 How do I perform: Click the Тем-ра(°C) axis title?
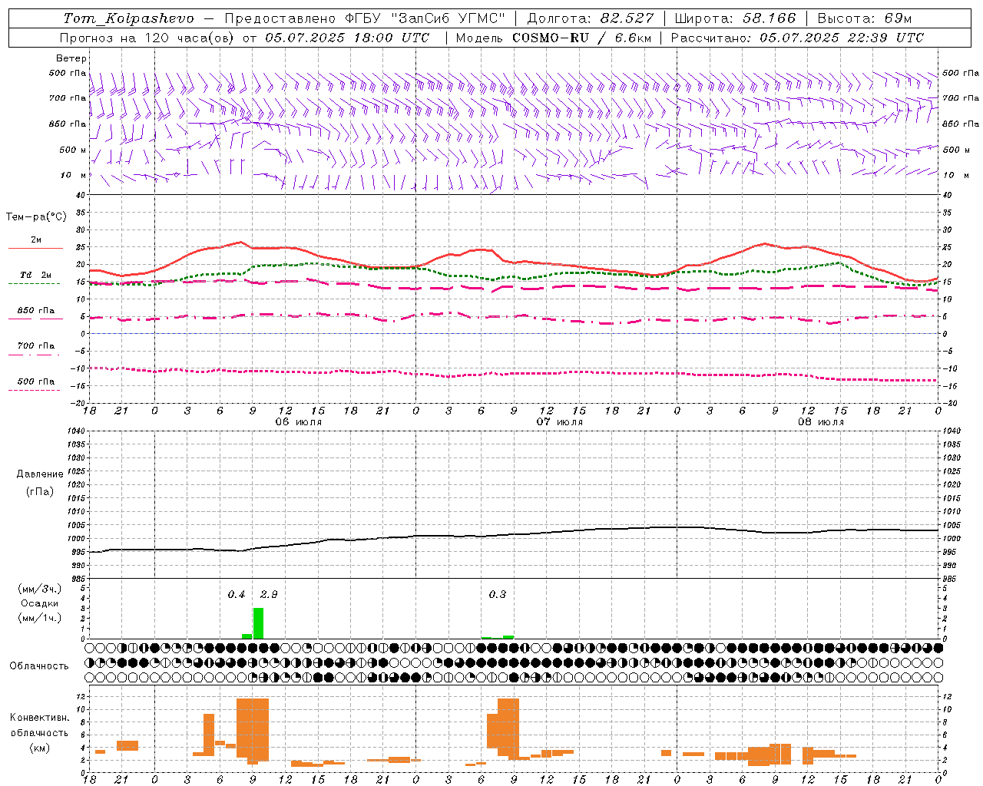36,217
